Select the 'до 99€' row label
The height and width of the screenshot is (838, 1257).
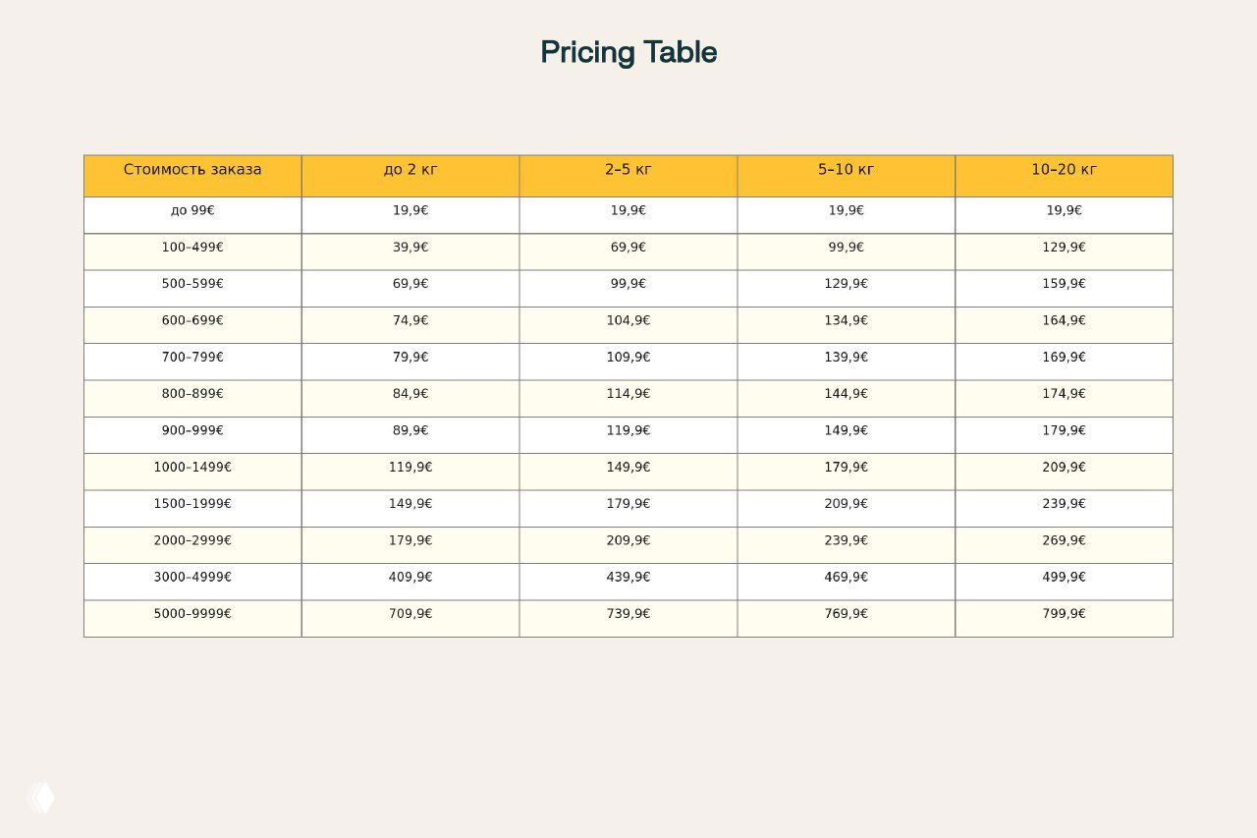click(x=192, y=211)
